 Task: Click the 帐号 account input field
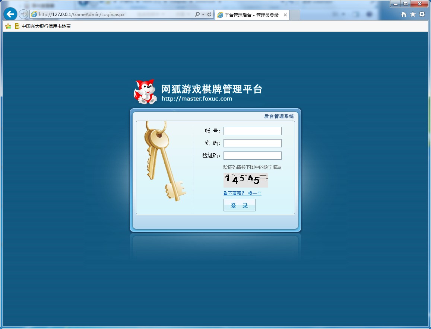pos(252,131)
